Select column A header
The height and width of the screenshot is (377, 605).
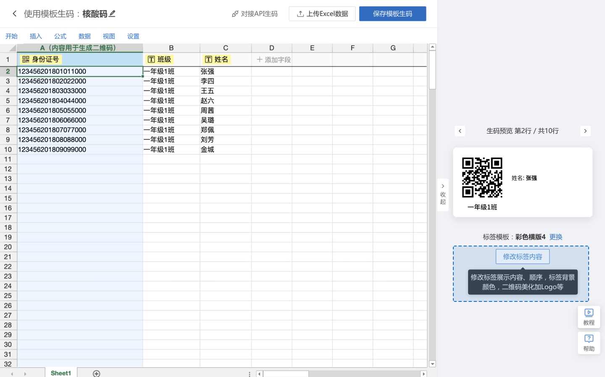(80, 48)
